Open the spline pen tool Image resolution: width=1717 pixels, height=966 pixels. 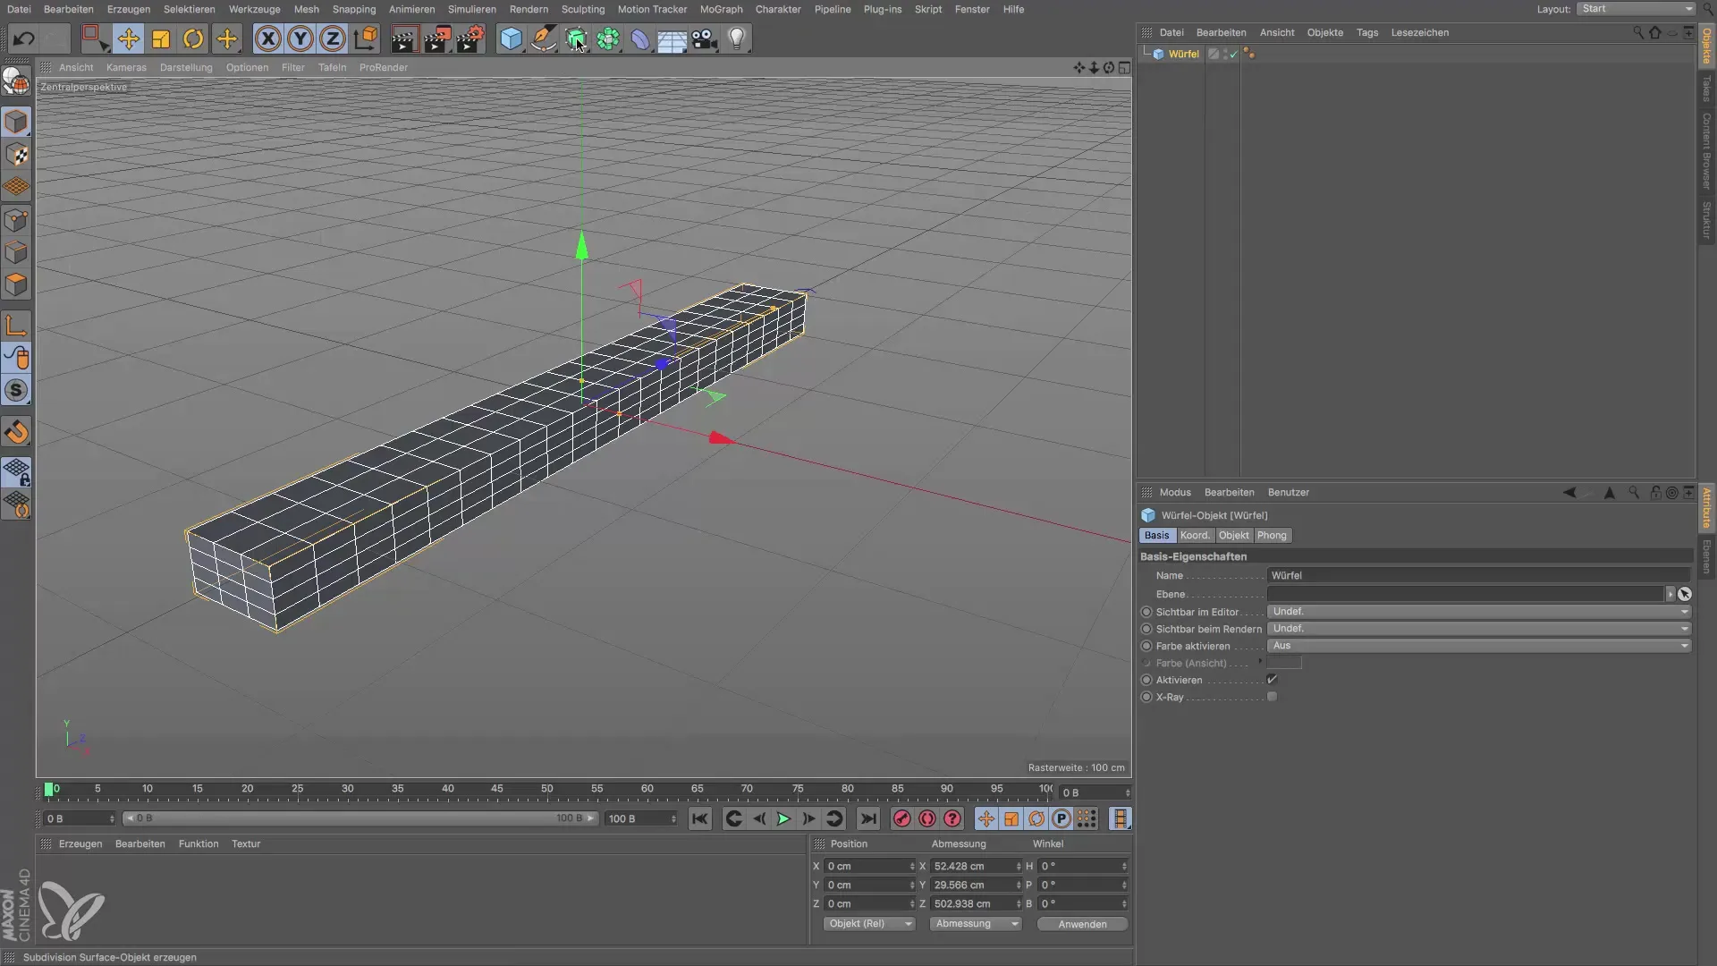(543, 39)
